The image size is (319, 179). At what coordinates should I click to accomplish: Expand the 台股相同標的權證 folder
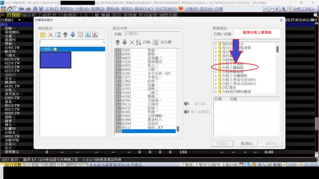[216, 92]
